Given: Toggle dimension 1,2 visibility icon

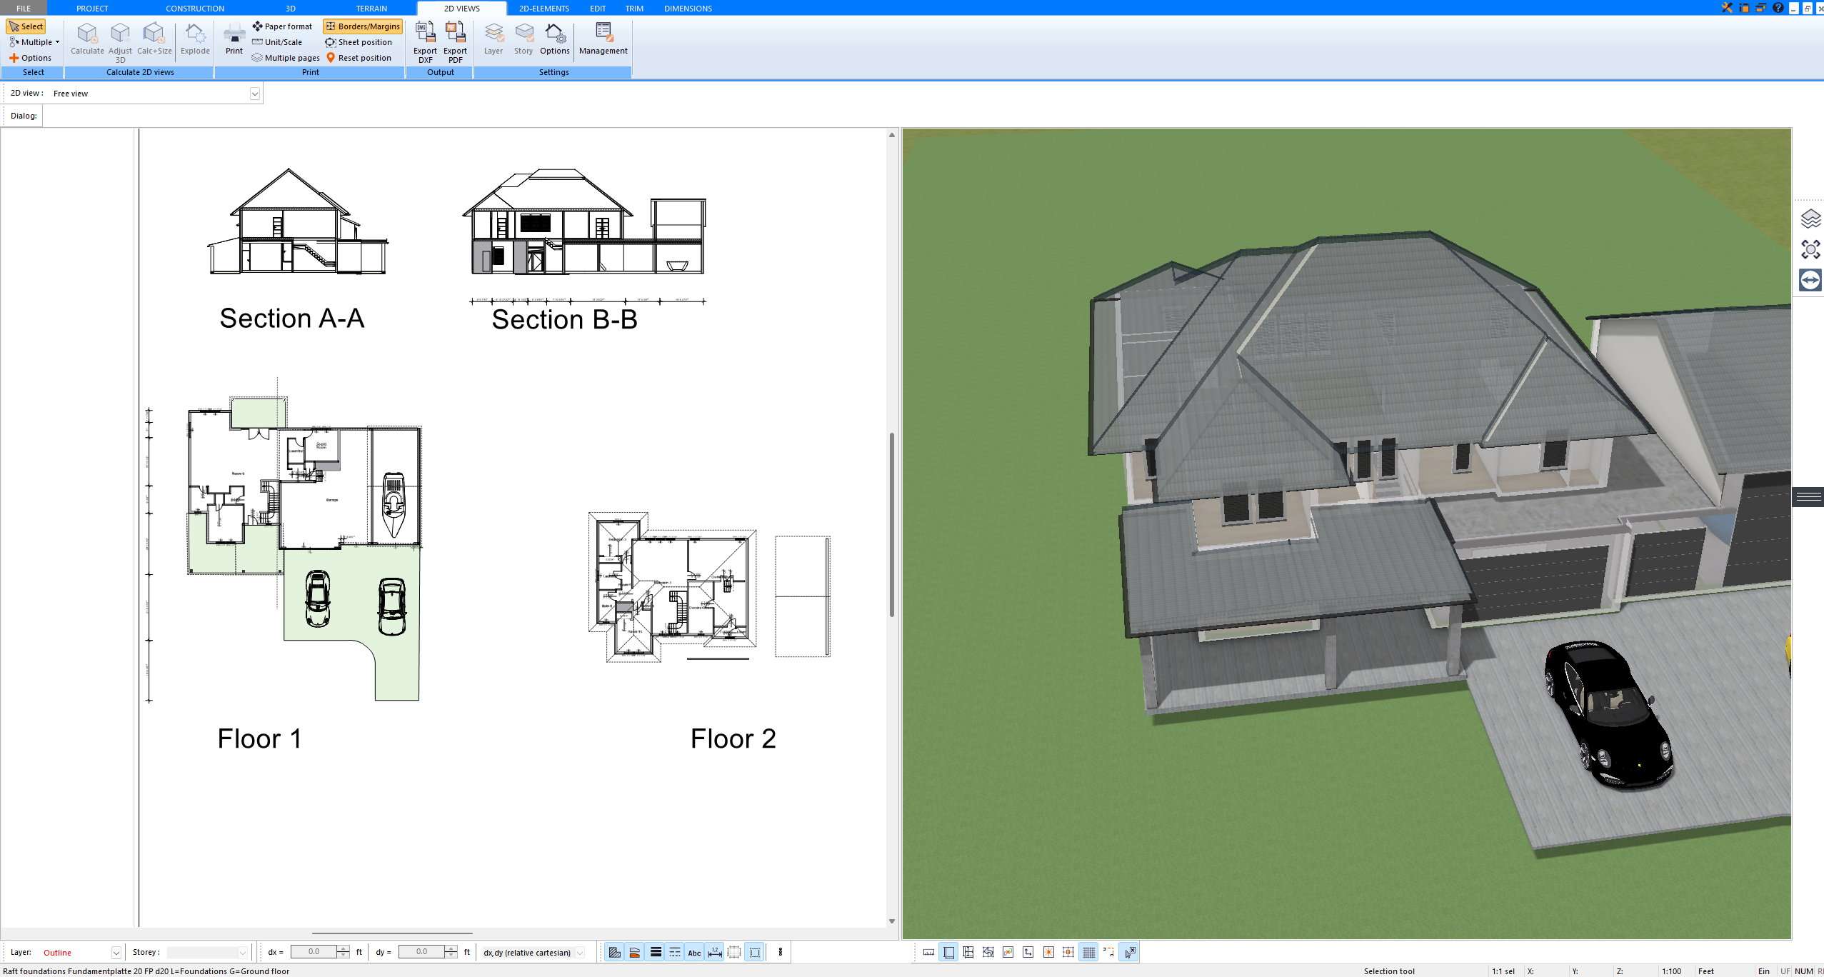Looking at the screenshot, I should point(714,952).
